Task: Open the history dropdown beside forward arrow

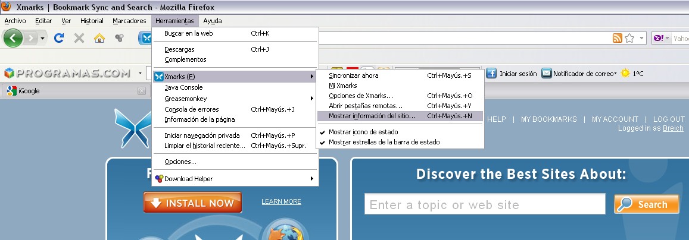Action: tap(43, 39)
